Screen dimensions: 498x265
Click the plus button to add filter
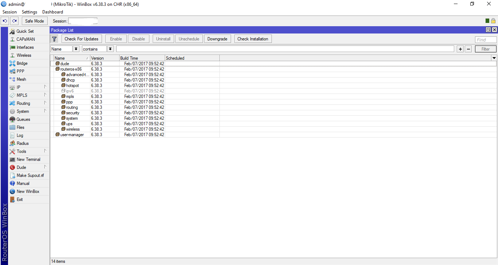(x=460, y=49)
